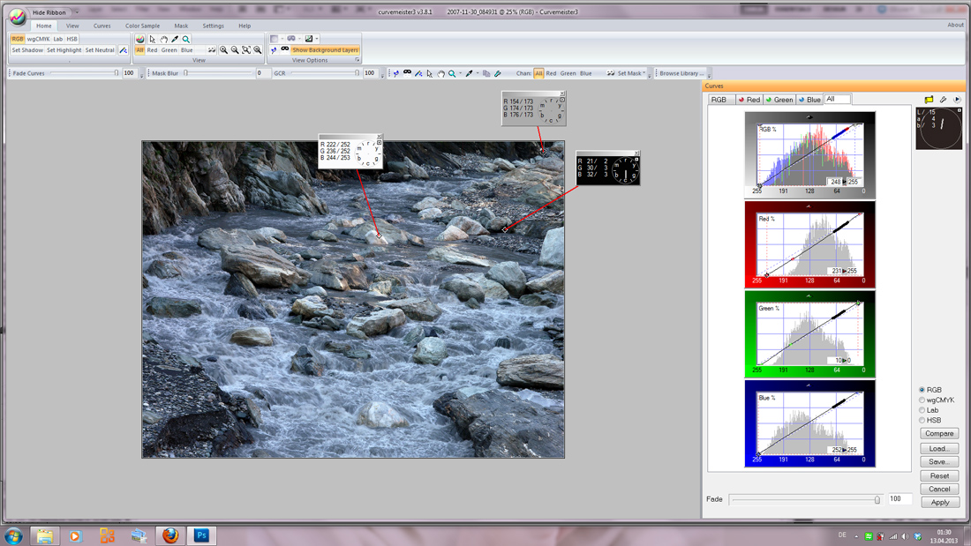Screen dimensions: 971x546
Task: Expand the arrow above the RGB % curve
Action: [x=809, y=117]
